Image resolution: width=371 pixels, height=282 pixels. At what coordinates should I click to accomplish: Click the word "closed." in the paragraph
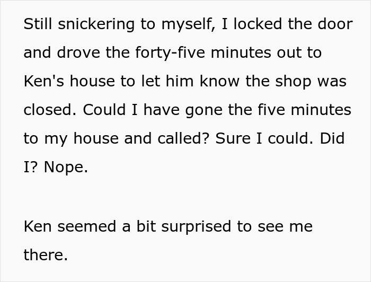pyautogui.click(x=47, y=110)
